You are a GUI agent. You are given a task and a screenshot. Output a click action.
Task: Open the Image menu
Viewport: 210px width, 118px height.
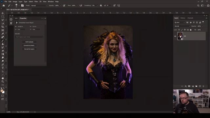15,2
